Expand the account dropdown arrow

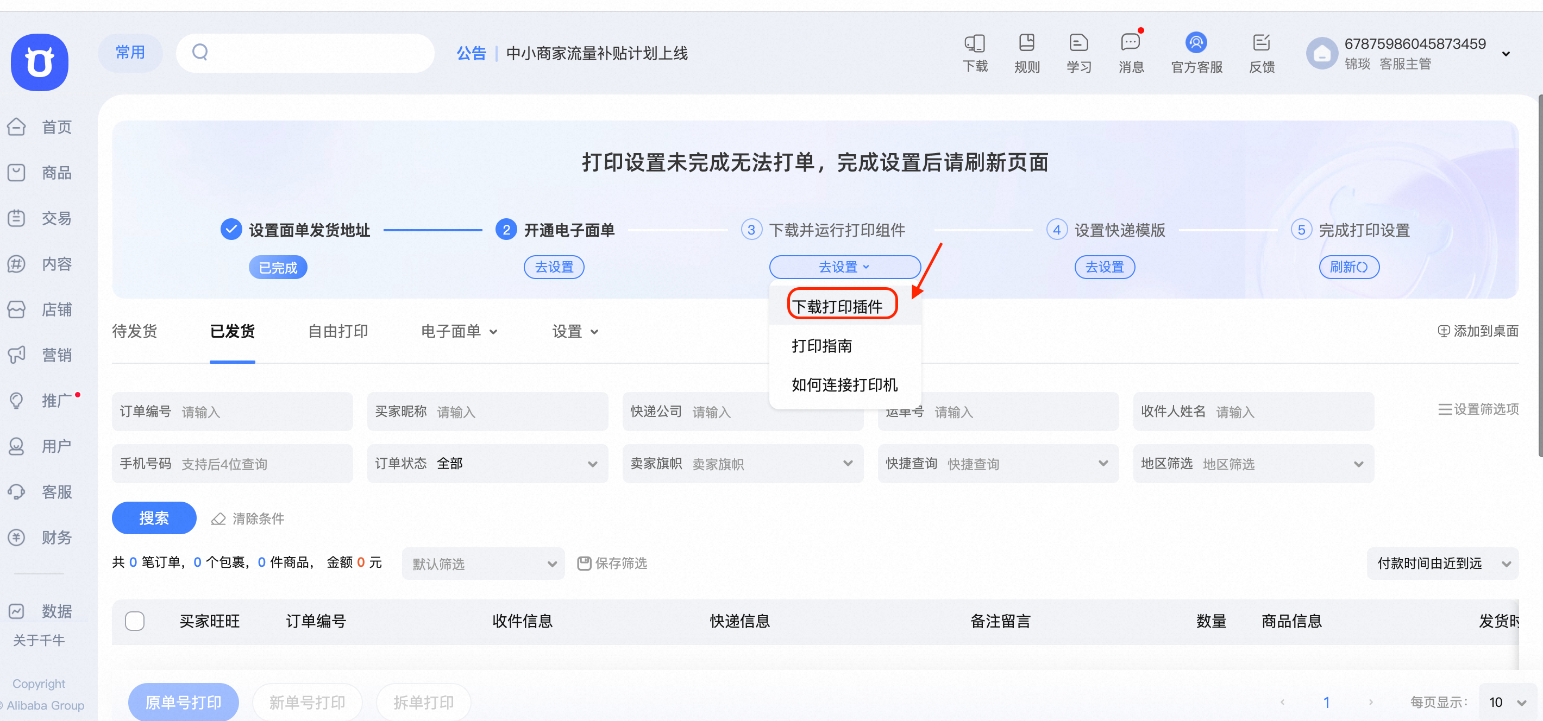point(1506,54)
